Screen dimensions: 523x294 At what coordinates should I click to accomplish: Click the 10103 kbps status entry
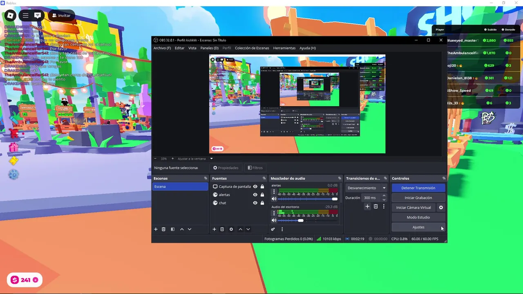329,239
